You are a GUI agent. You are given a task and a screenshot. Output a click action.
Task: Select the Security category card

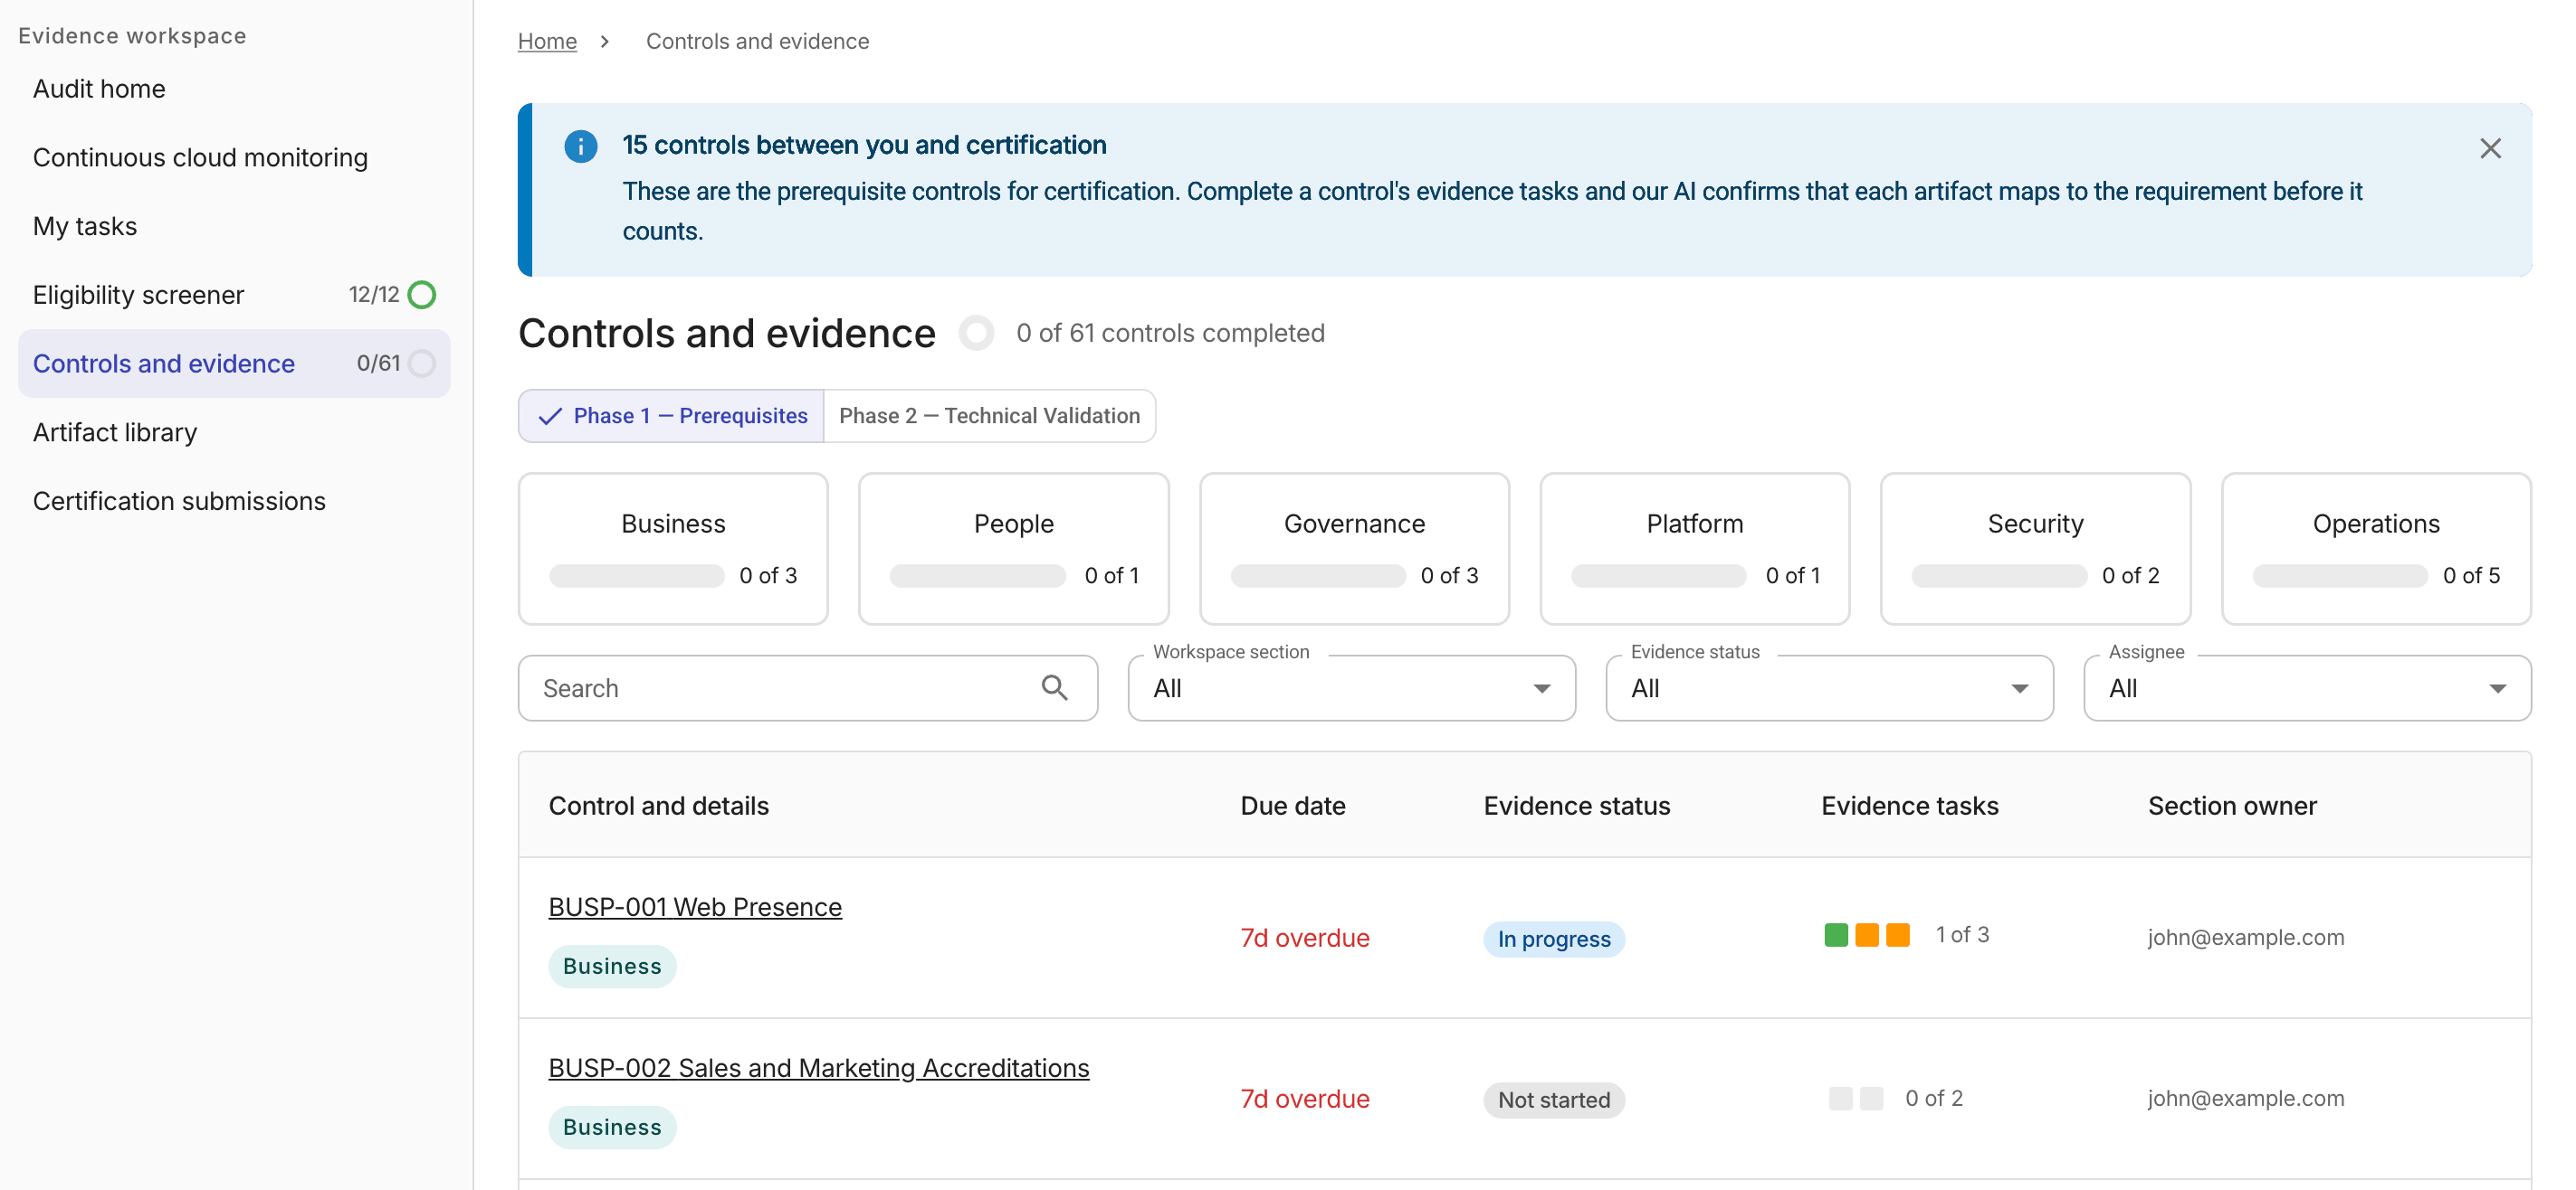click(x=2035, y=549)
